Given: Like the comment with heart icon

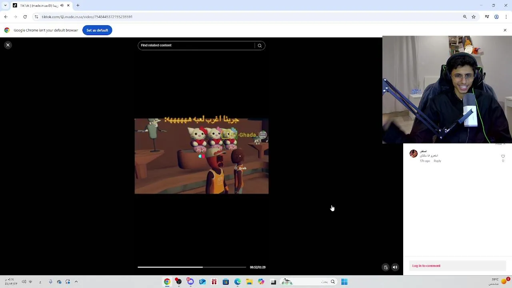Looking at the screenshot, I should pos(503,156).
